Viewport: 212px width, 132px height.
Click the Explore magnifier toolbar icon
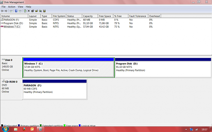point(40,11)
